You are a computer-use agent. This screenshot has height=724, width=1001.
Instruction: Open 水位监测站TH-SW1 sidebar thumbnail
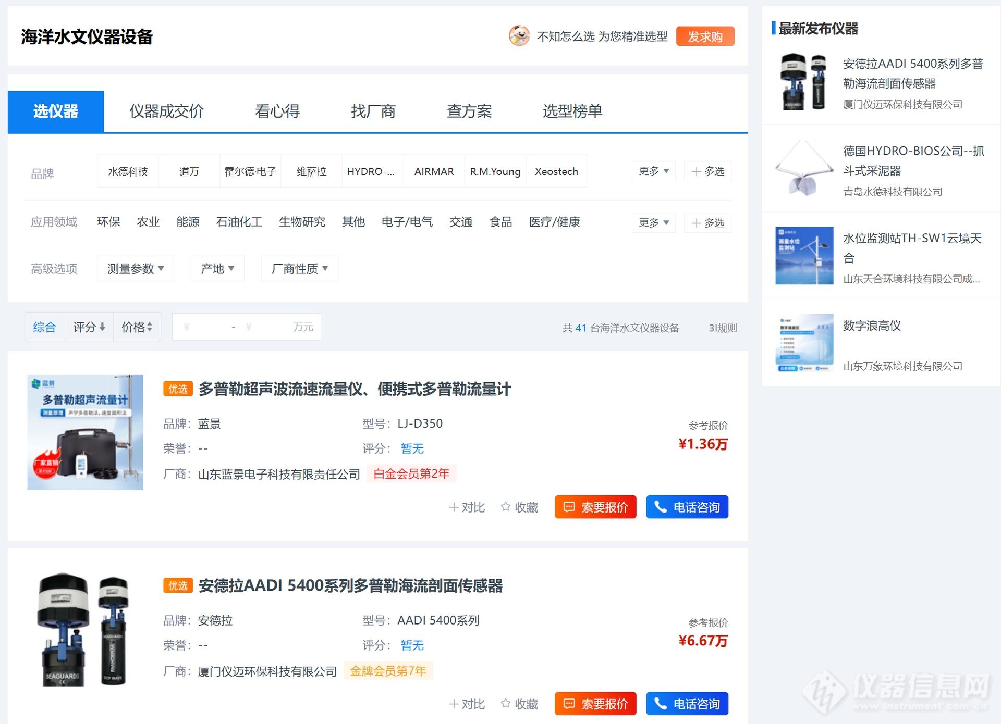(804, 256)
